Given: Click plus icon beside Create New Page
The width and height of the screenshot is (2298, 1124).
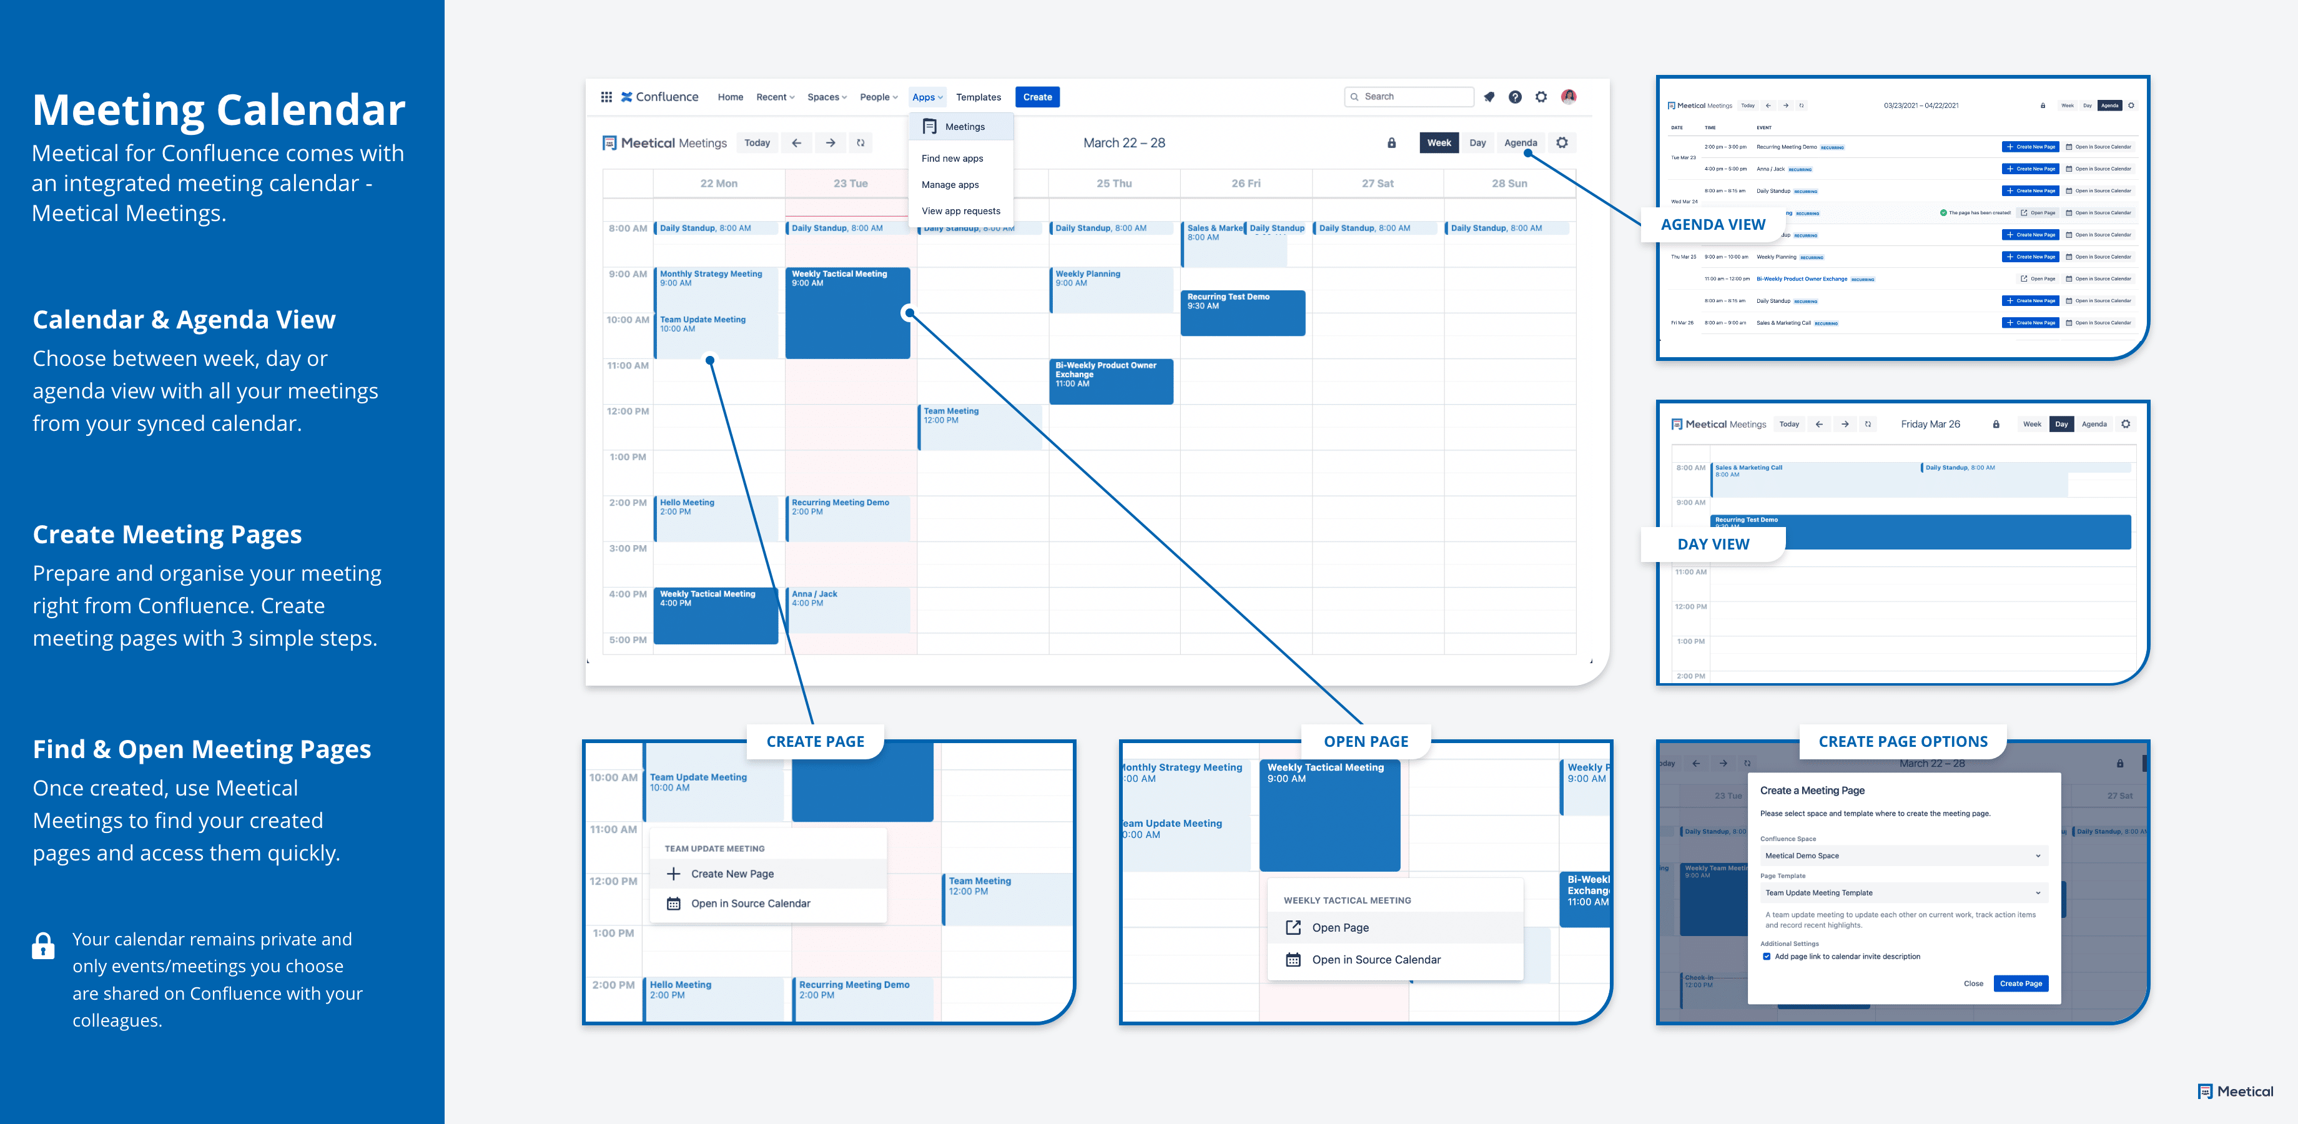Looking at the screenshot, I should click(x=674, y=874).
